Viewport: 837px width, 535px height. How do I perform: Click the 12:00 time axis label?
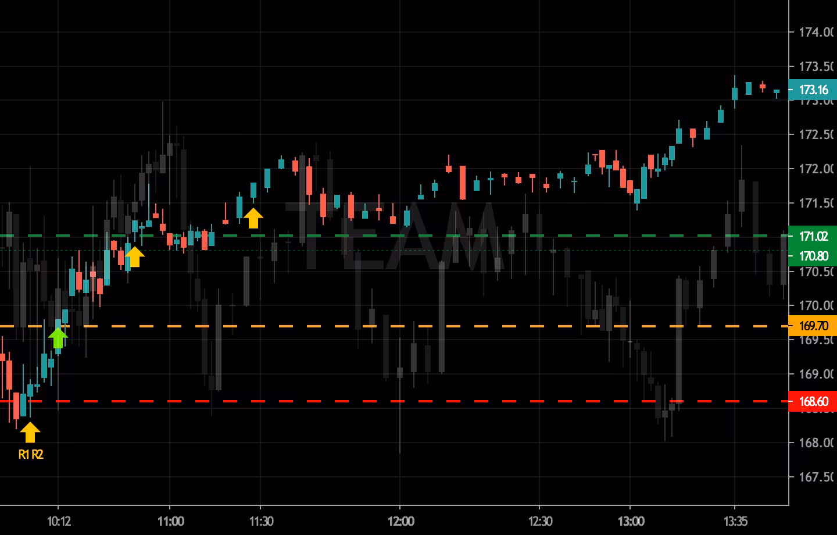400,521
